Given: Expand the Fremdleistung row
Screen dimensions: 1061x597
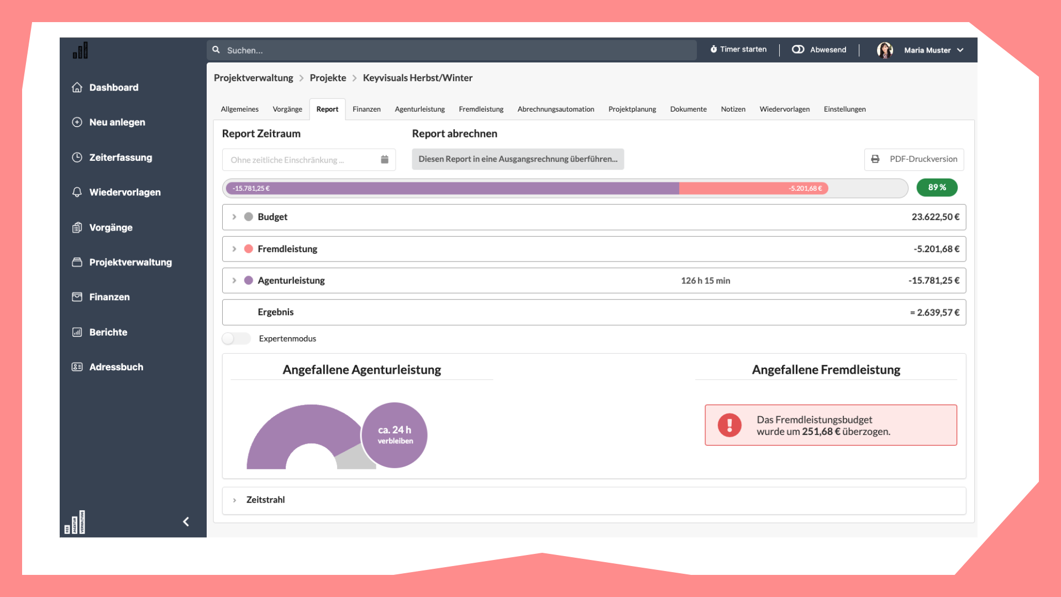Looking at the screenshot, I should pos(234,249).
